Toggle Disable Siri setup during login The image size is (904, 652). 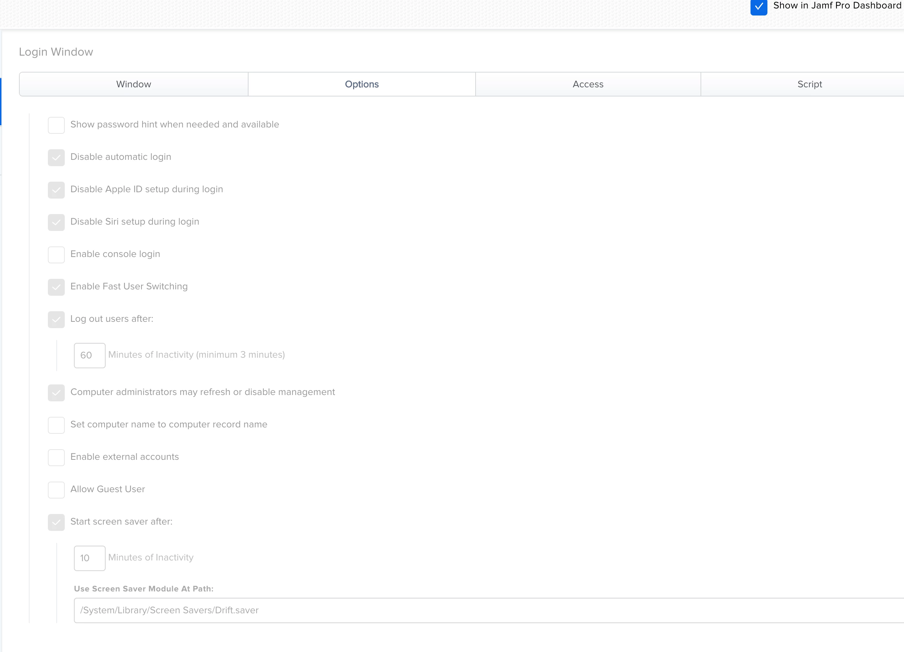(56, 222)
